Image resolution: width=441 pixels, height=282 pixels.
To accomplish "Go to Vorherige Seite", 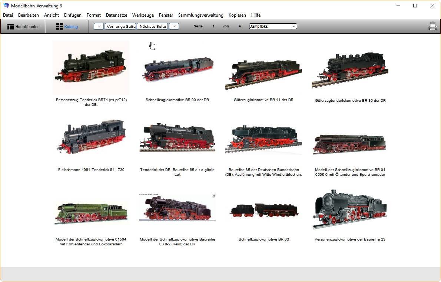I will coord(121,26).
